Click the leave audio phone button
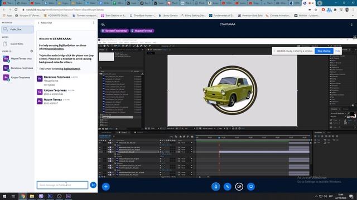This screenshot has height=200, width=357. (x=227, y=187)
